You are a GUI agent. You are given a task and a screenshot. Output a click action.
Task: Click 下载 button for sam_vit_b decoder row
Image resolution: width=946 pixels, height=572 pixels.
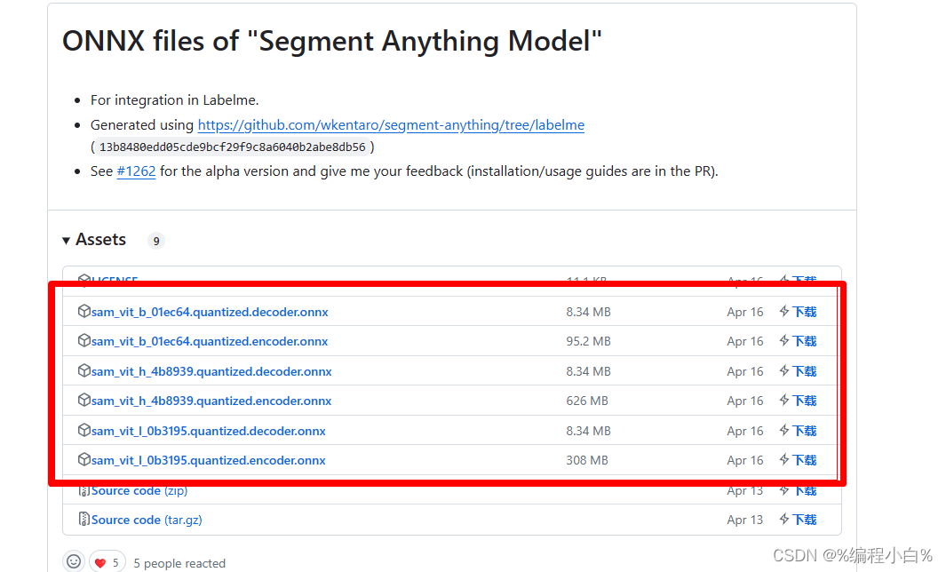point(798,312)
